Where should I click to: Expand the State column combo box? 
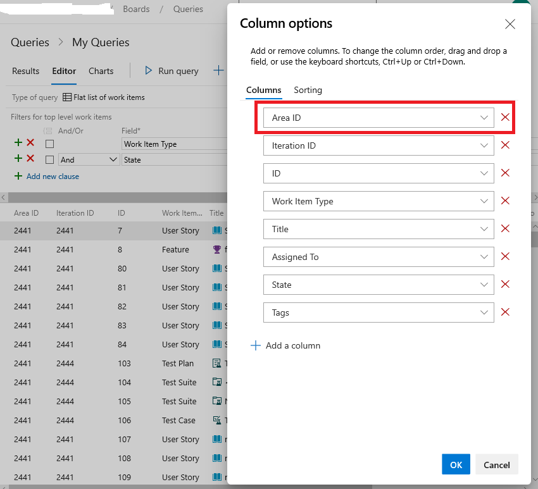click(x=484, y=285)
